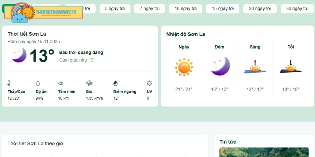Image resolution: width=315 pixels, height=157 pixels.
Task: Click the sunset icon under Tối
Action: tap(291, 67)
